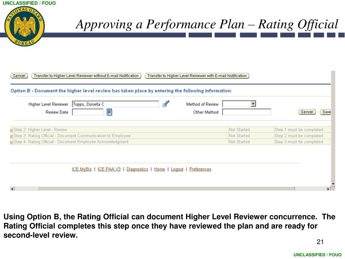Open the Preferences footer link

tap(200, 169)
